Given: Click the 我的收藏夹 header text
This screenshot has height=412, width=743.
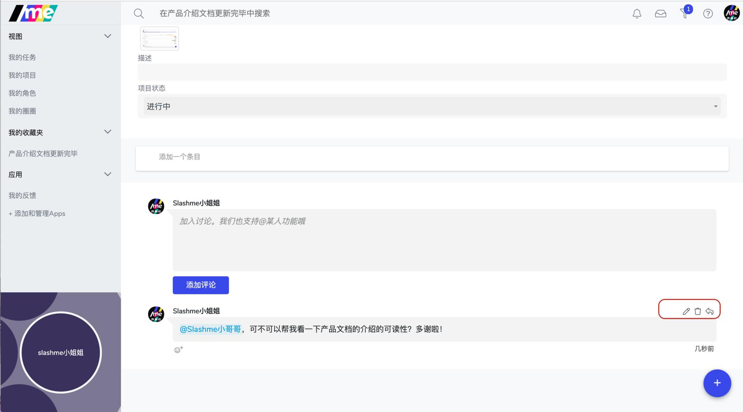Looking at the screenshot, I should click(26, 133).
